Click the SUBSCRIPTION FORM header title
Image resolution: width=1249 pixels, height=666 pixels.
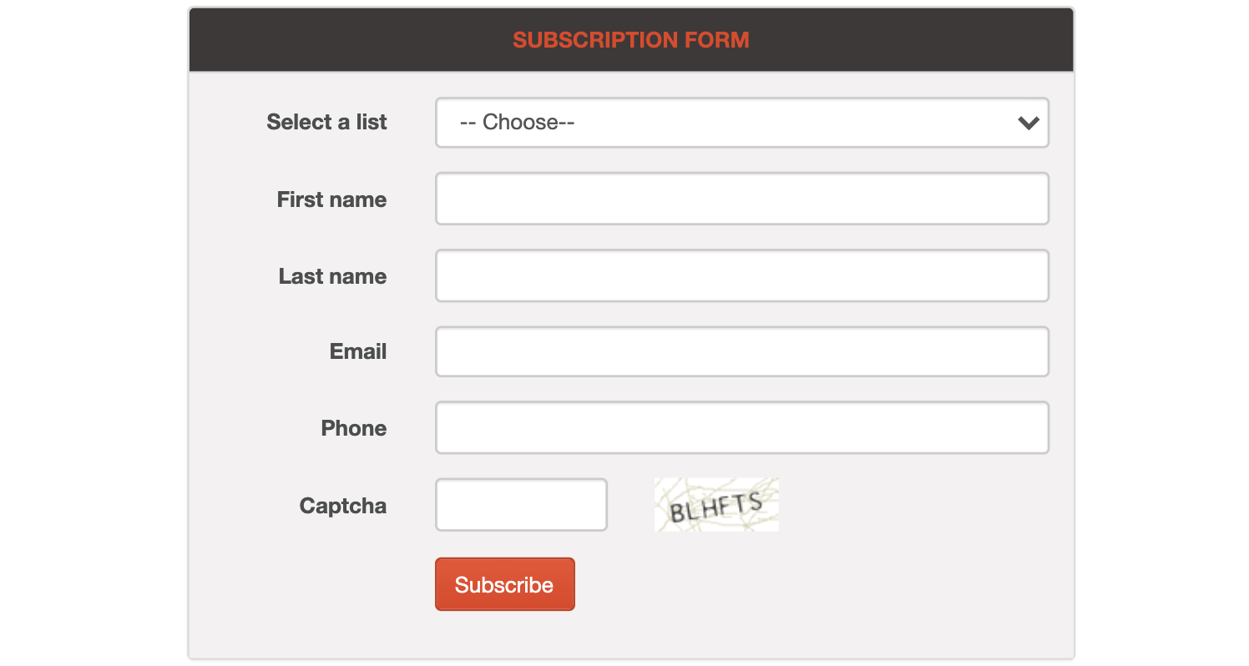pos(631,40)
